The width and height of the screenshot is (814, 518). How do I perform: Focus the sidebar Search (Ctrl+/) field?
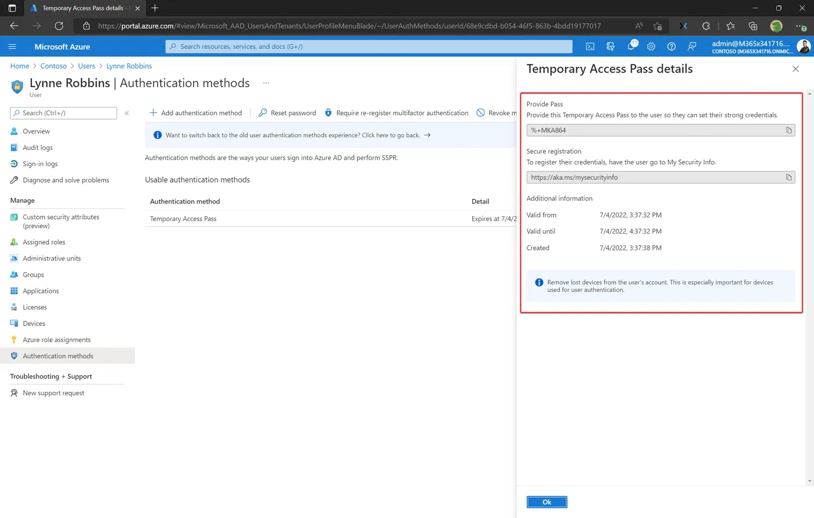[x=63, y=113]
